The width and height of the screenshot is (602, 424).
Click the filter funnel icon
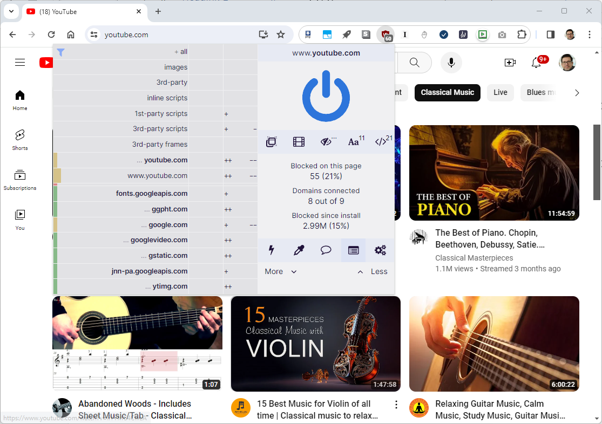pyautogui.click(x=60, y=52)
